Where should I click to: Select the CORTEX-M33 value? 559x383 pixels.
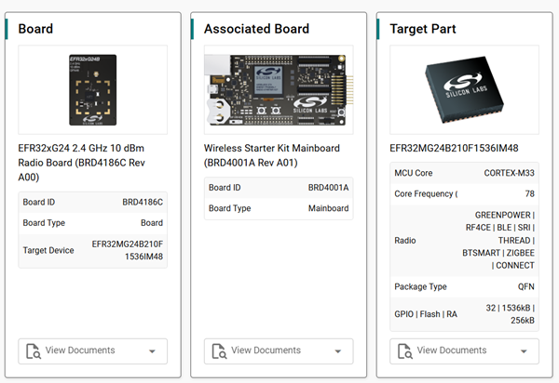click(x=509, y=173)
